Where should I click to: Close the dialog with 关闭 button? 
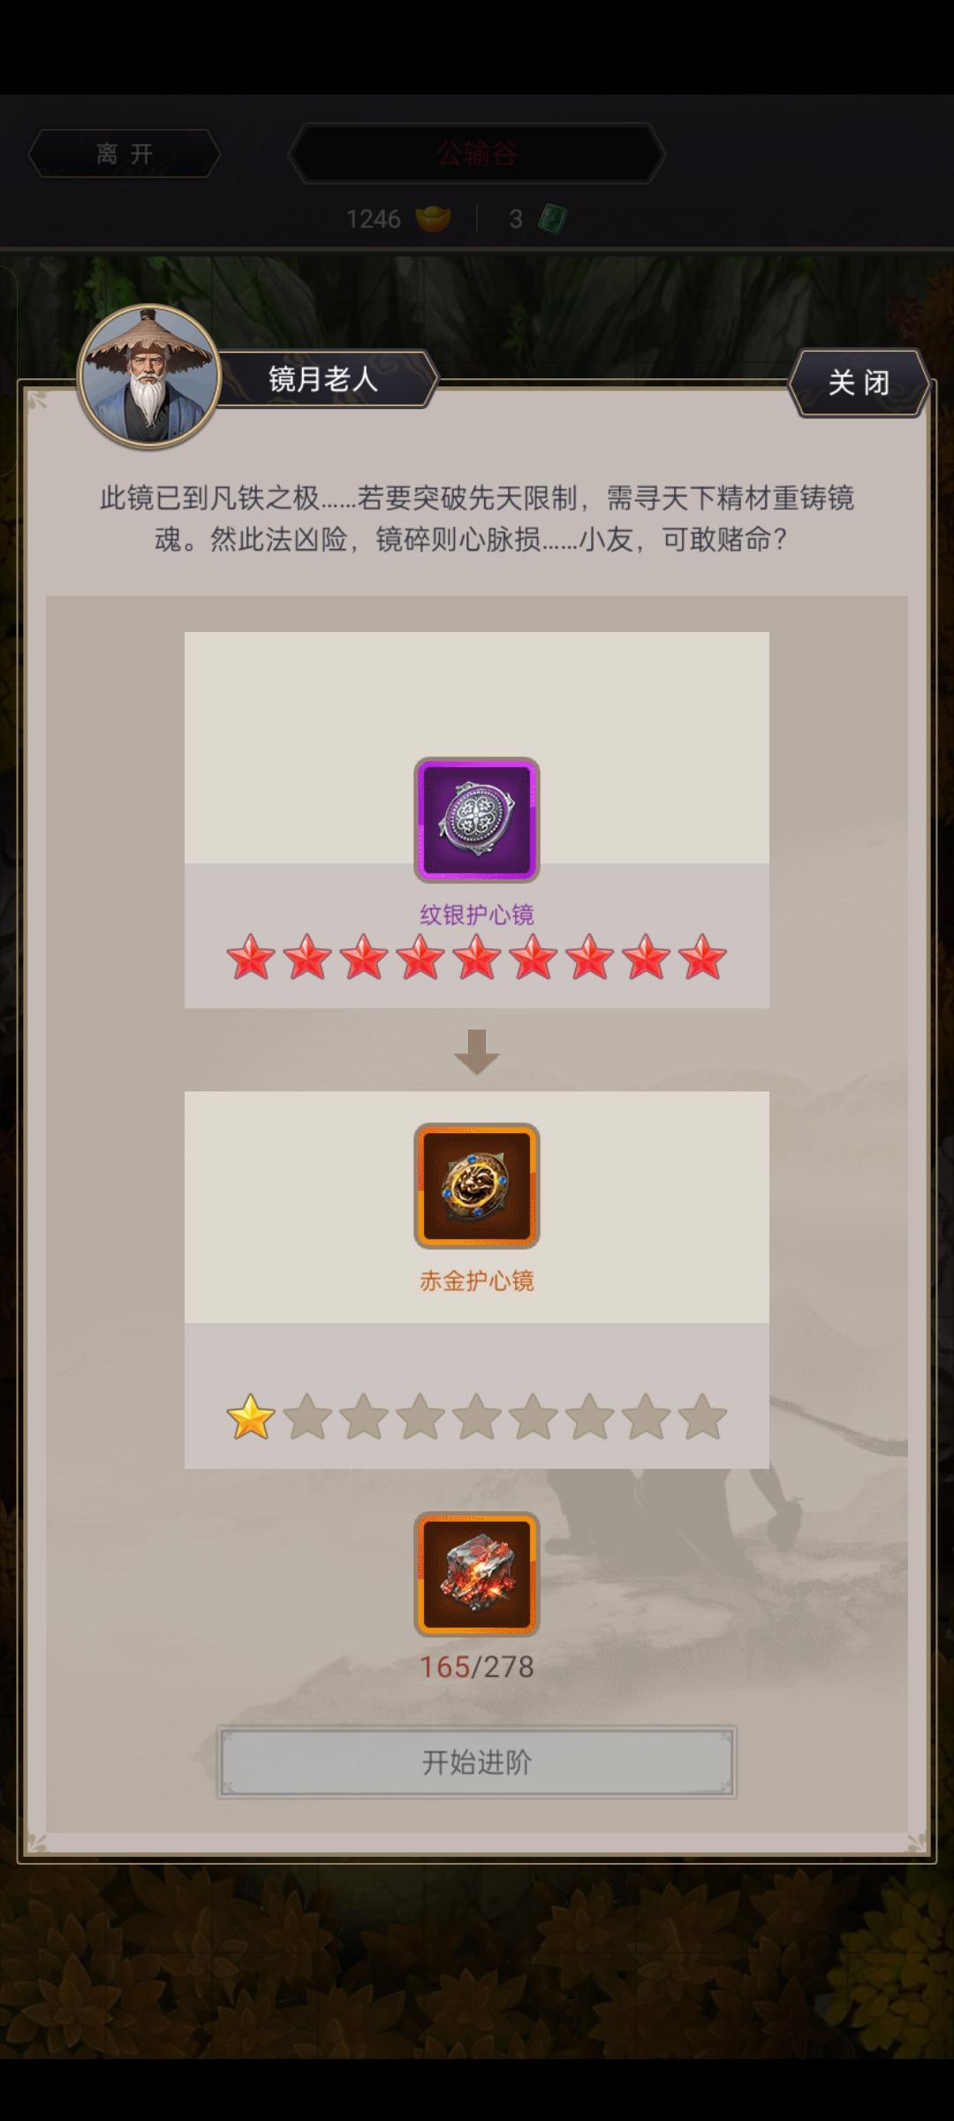coord(859,382)
